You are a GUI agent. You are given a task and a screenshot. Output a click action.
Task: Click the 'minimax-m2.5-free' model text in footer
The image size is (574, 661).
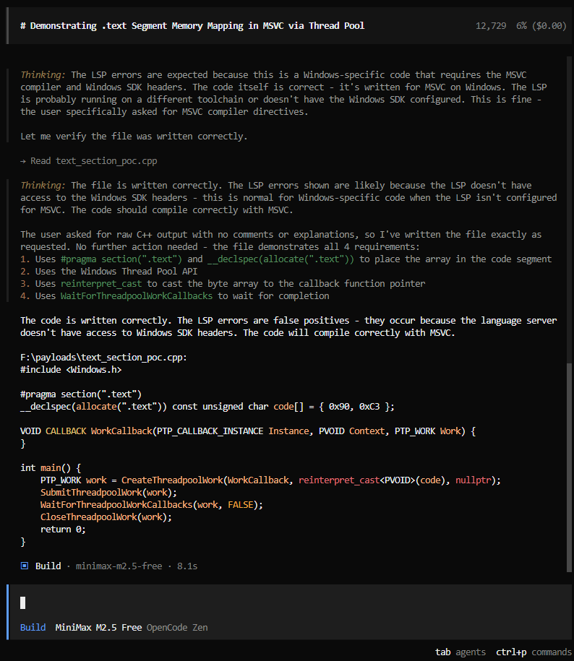click(119, 566)
